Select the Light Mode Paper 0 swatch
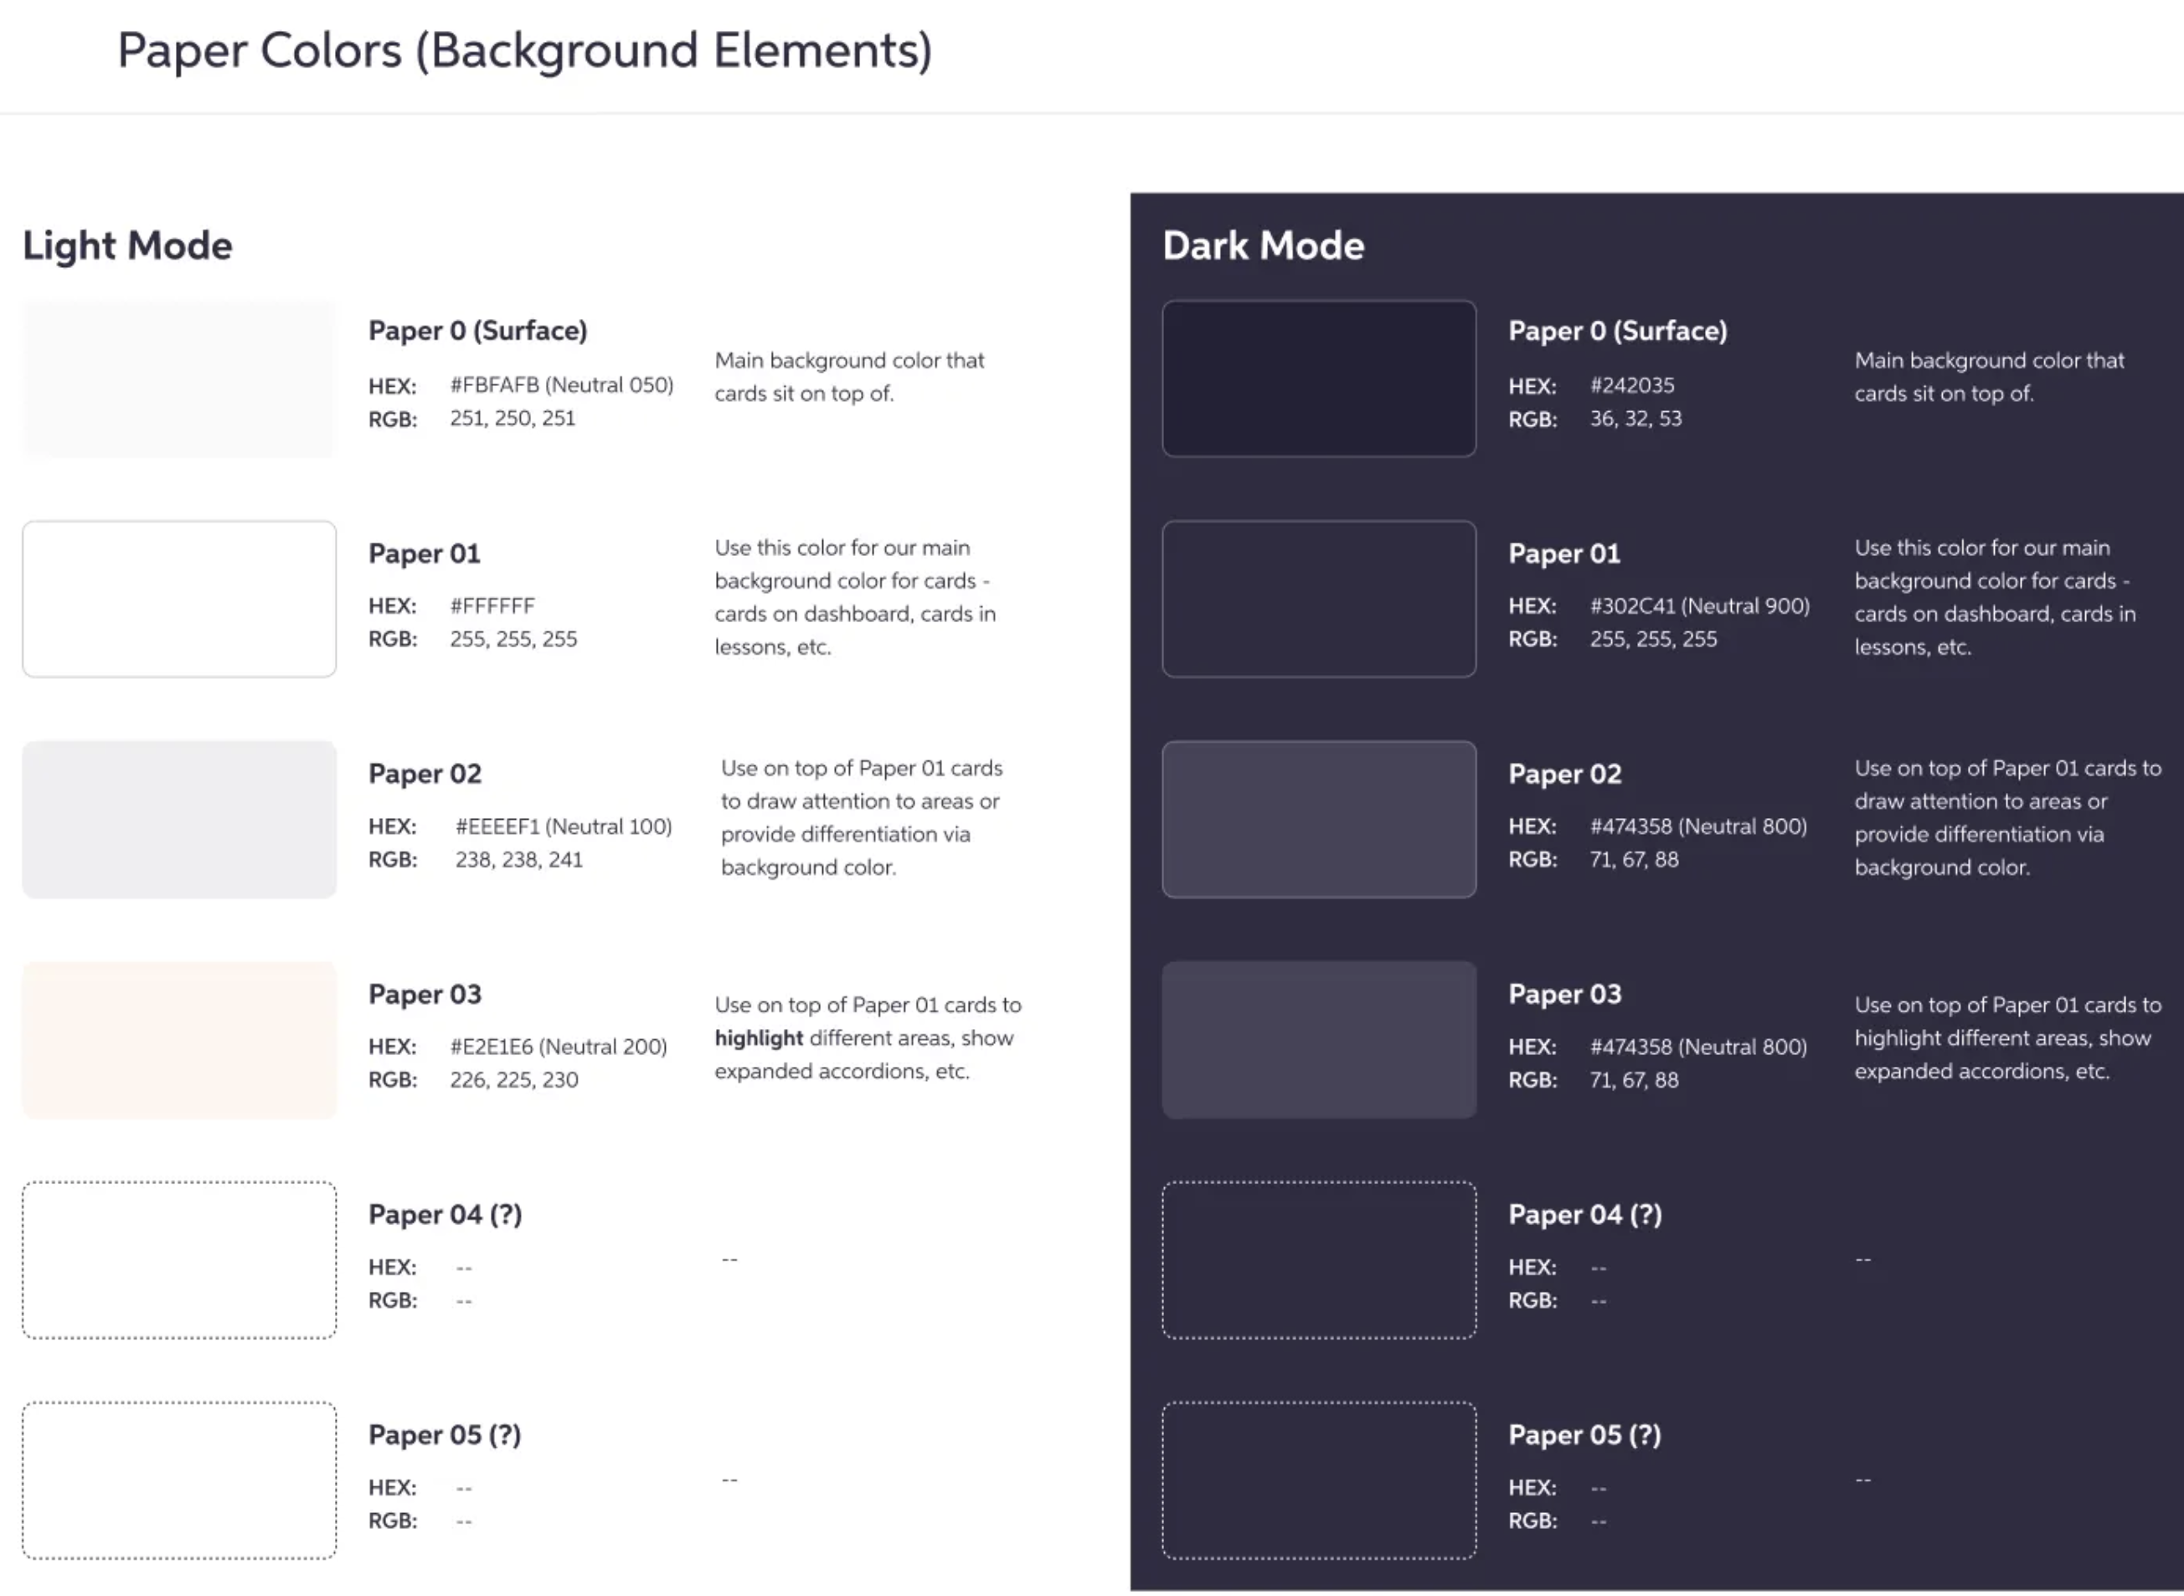 [178, 378]
